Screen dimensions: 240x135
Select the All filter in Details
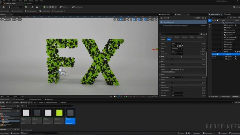pyautogui.click(x=169, y=39)
